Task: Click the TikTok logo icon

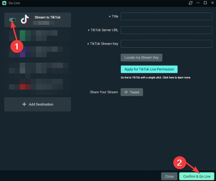Action: [25, 19]
